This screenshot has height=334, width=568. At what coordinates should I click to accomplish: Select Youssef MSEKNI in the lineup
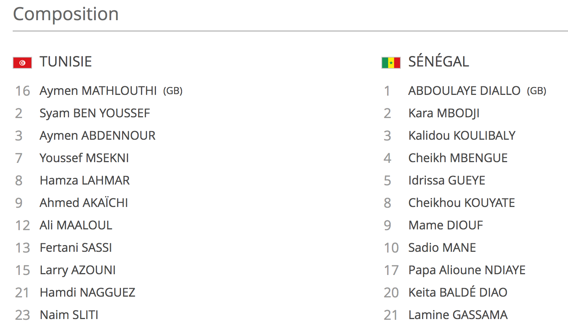click(84, 158)
